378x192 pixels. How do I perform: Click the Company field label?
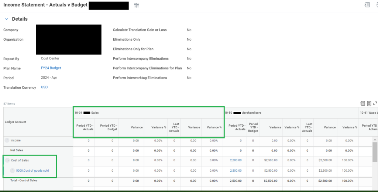pyautogui.click(x=11, y=30)
